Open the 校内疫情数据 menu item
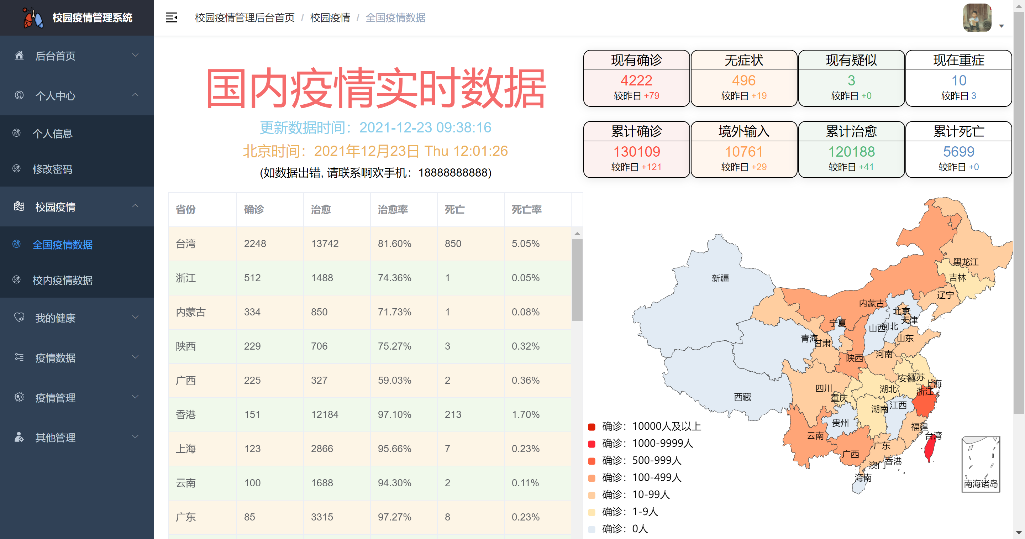This screenshot has width=1025, height=539. click(x=63, y=280)
